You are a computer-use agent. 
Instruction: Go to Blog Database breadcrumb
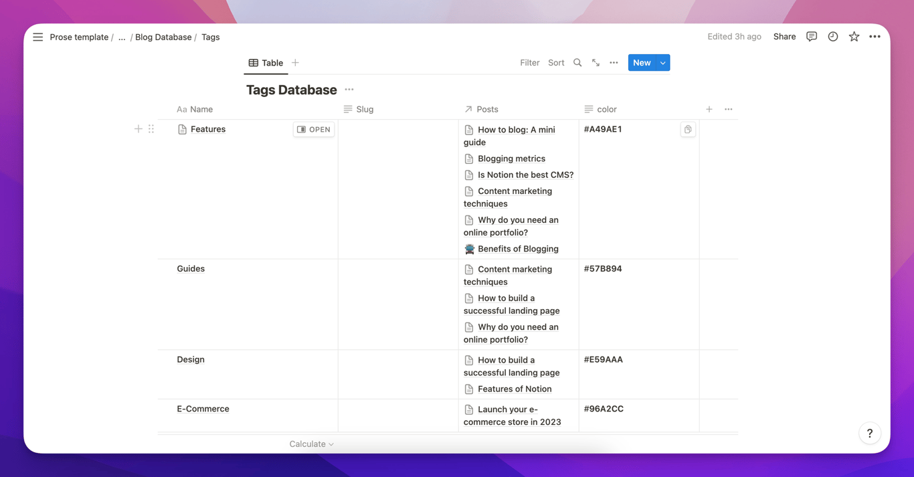point(163,37)
